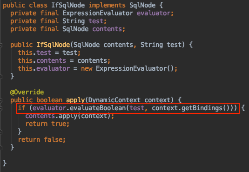Click this.test assignment line
249x172 pixels.
(49, 53)
